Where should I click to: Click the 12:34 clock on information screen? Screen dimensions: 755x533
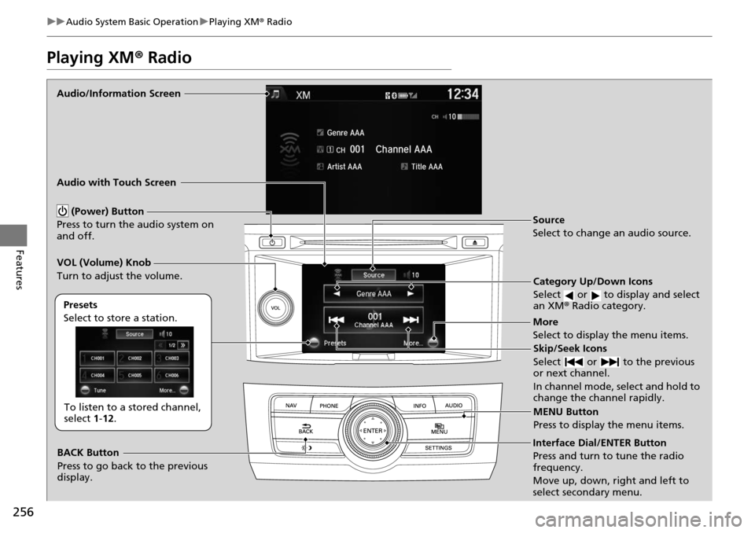[x=462, y=94]
